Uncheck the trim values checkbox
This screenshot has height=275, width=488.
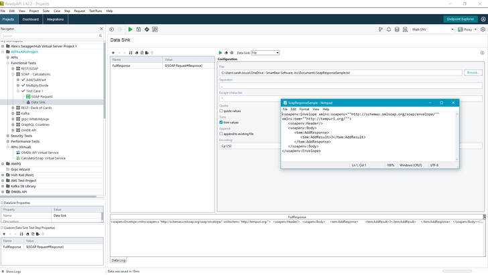221,122
